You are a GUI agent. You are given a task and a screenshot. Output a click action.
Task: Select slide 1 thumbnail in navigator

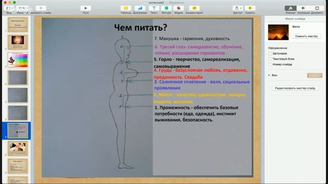pyautogui.click(x=18, y=25)
